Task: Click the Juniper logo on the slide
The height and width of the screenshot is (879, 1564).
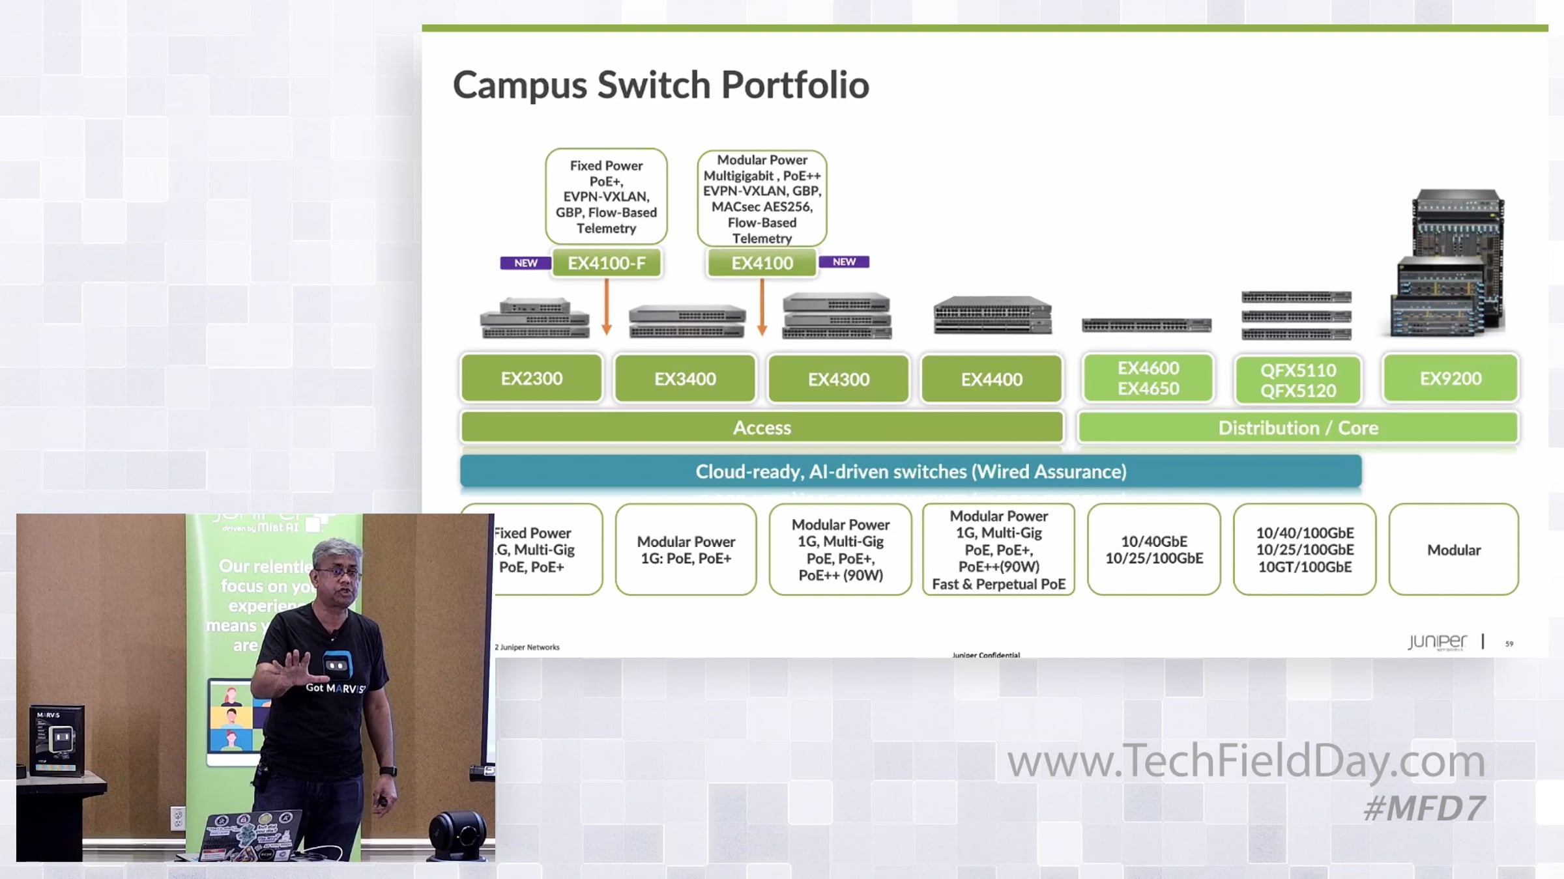Action: coord(1437,642)
